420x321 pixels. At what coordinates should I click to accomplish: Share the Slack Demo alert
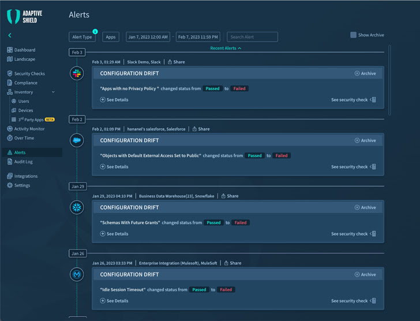coord(177,62)
